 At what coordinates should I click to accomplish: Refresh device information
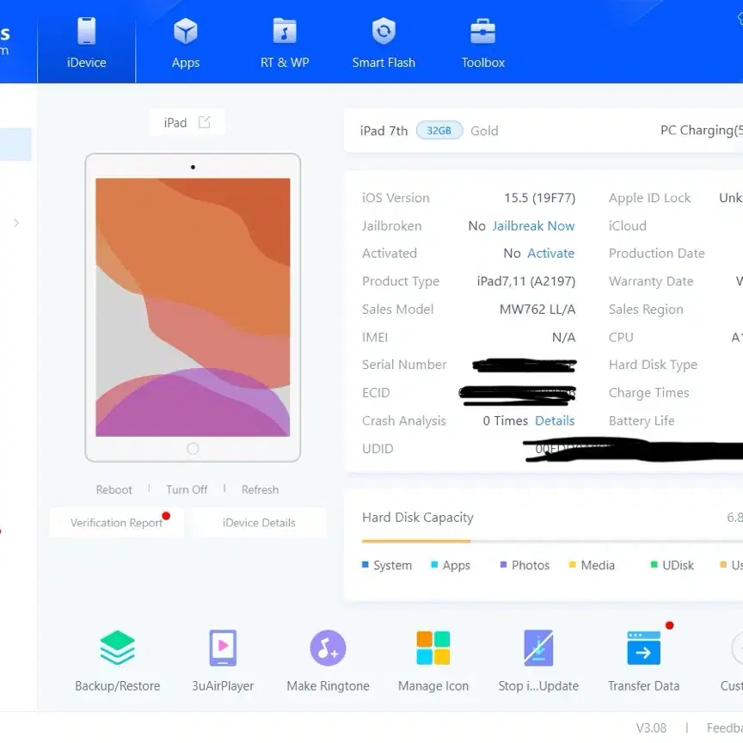(x=261, y=489)
